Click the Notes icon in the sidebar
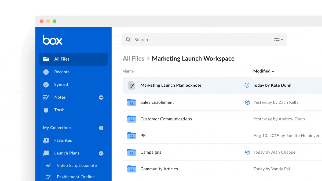The height and width of the screenshot is (181, 322). coord(46,97)
